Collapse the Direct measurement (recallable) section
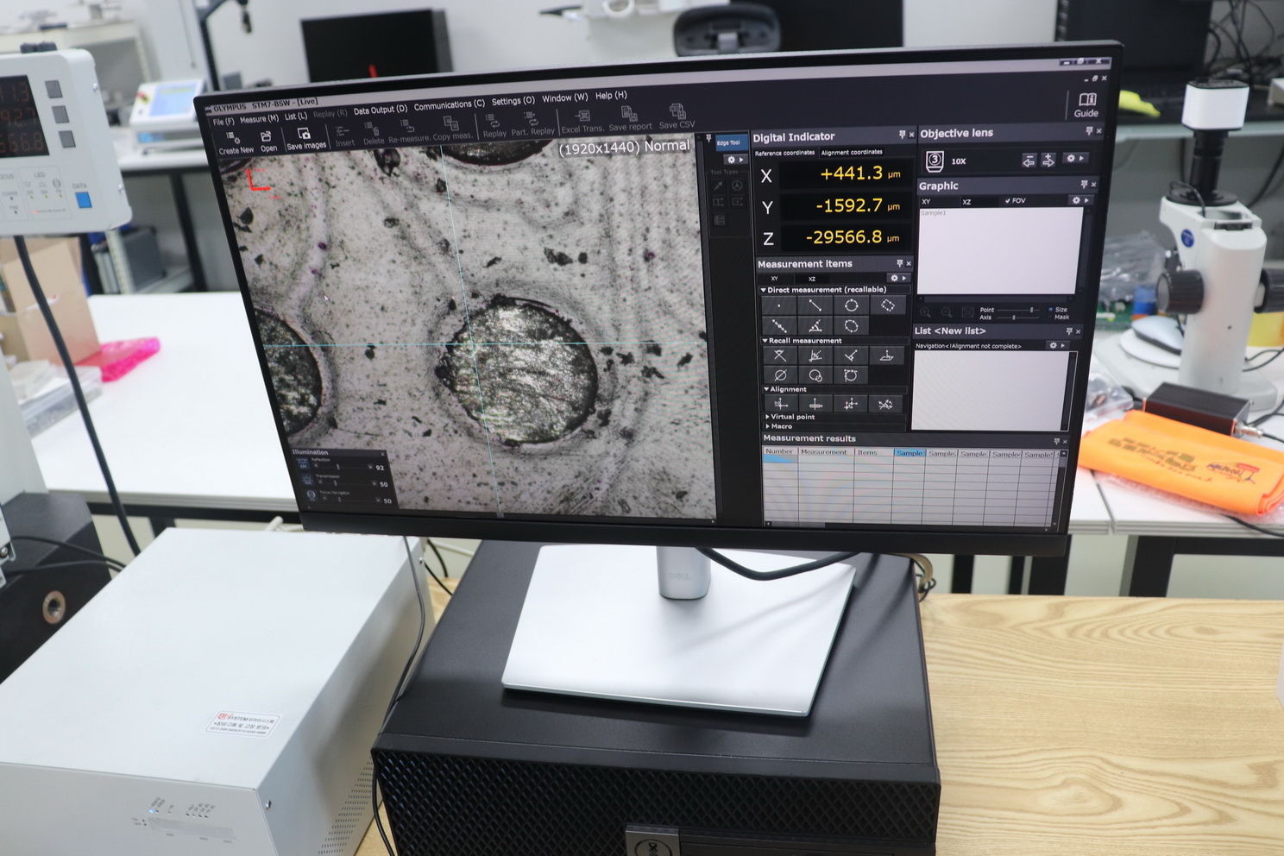Image resolution: width=1284 pixels, height=856 pixels. 764,290
